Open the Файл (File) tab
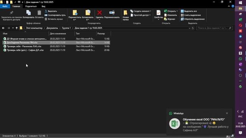This screenshot has height=138, width=246. (x=5, y=6)
